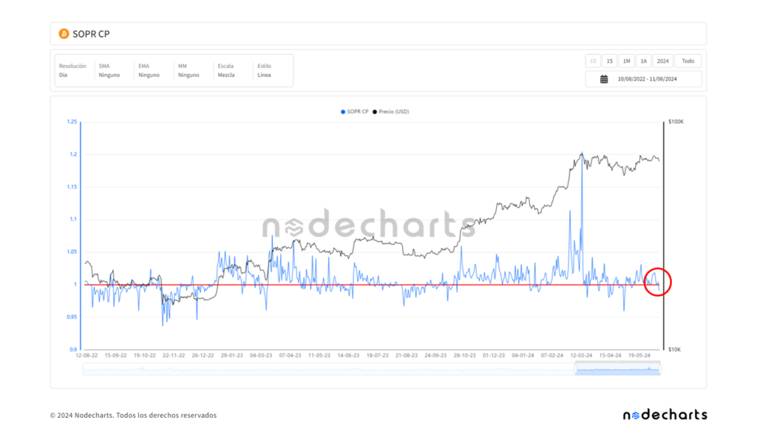The width and height of the screenshot is (757, 426).
Task: Choose the 1A time range
Action: point(644,61)
